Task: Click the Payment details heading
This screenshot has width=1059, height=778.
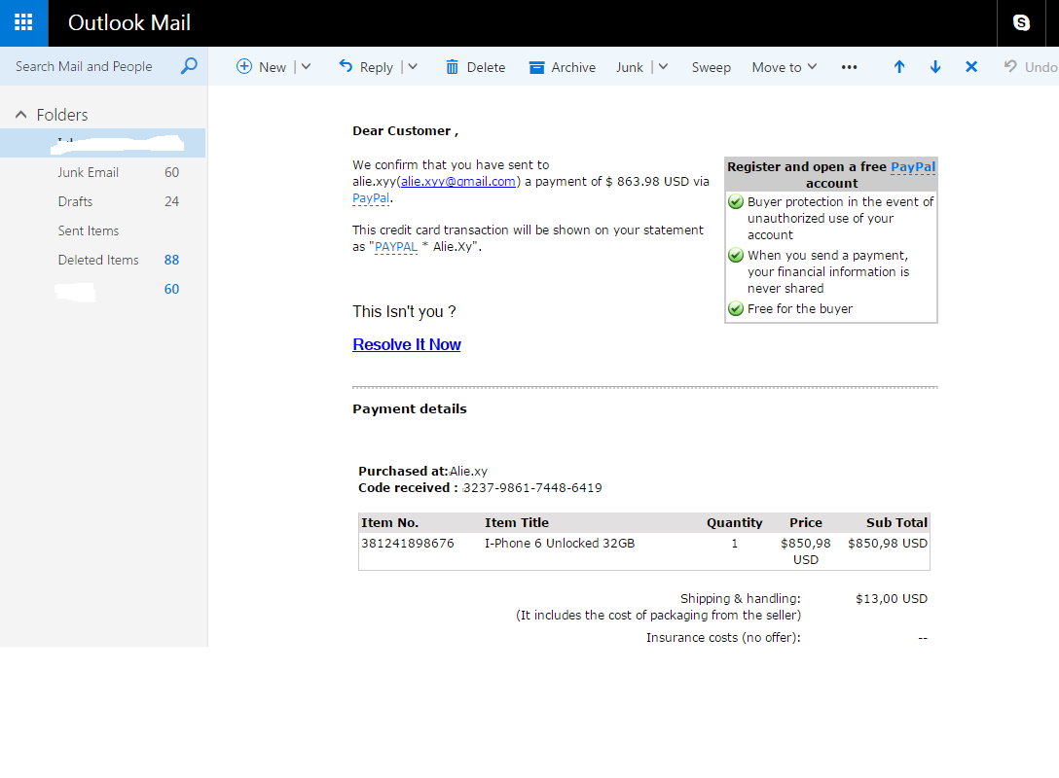Action: coord(409,408)
